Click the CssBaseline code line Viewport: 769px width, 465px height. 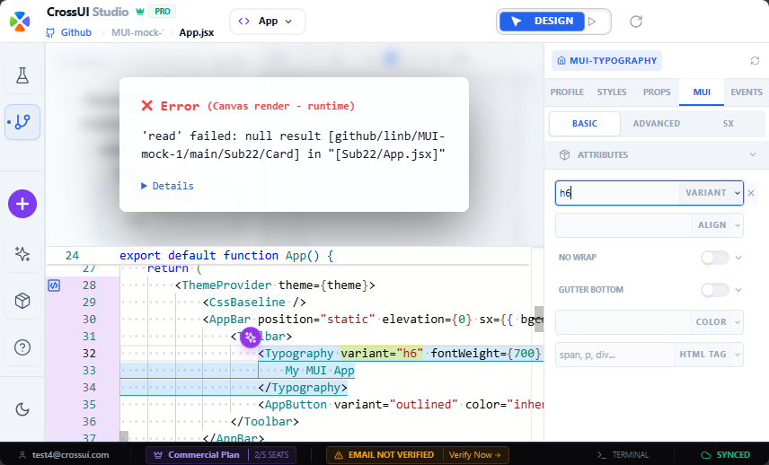(x=254, y=303)
